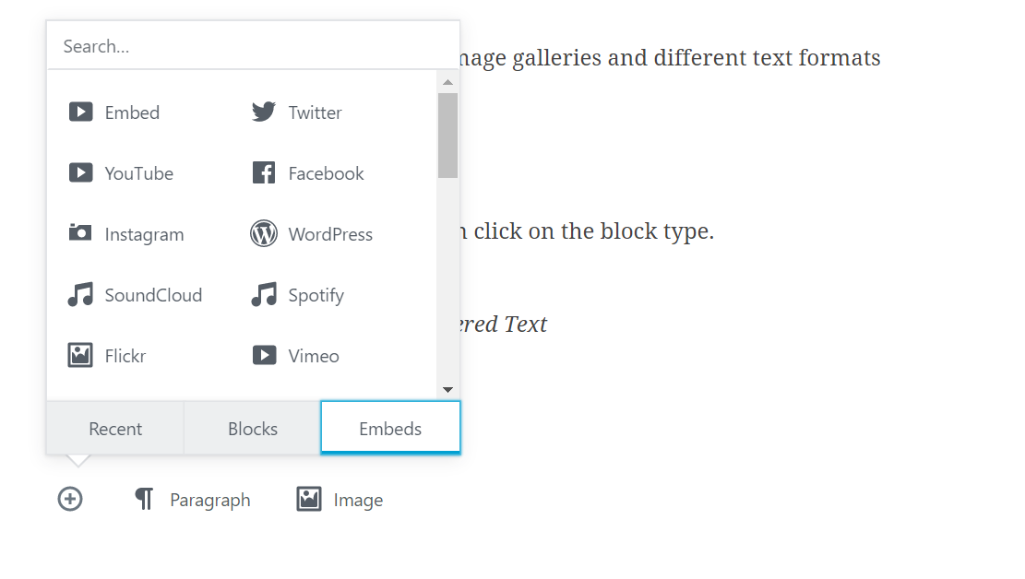This screenshot has height=579, width=1025.
Task: Pick the Facebook embed icon
Action: (264, 172)
